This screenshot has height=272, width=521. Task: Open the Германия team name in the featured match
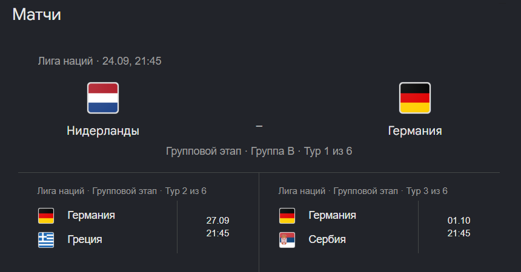[x=415, y=131]
